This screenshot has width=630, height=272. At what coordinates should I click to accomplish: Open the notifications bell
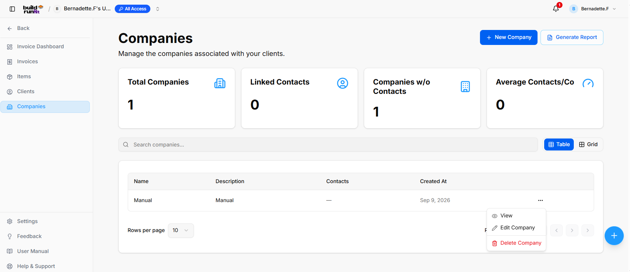556,9
